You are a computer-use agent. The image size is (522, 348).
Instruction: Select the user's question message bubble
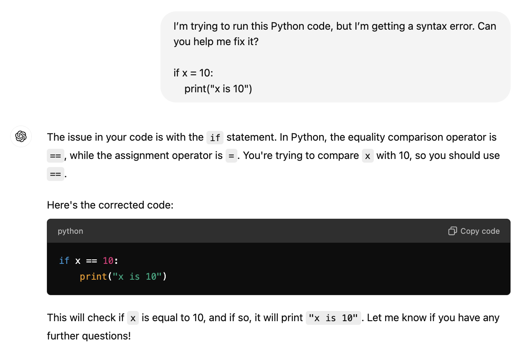[336, 57]
